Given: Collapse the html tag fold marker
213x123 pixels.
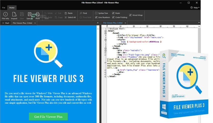Looking at the screenshot, I should tap(105, 31).
